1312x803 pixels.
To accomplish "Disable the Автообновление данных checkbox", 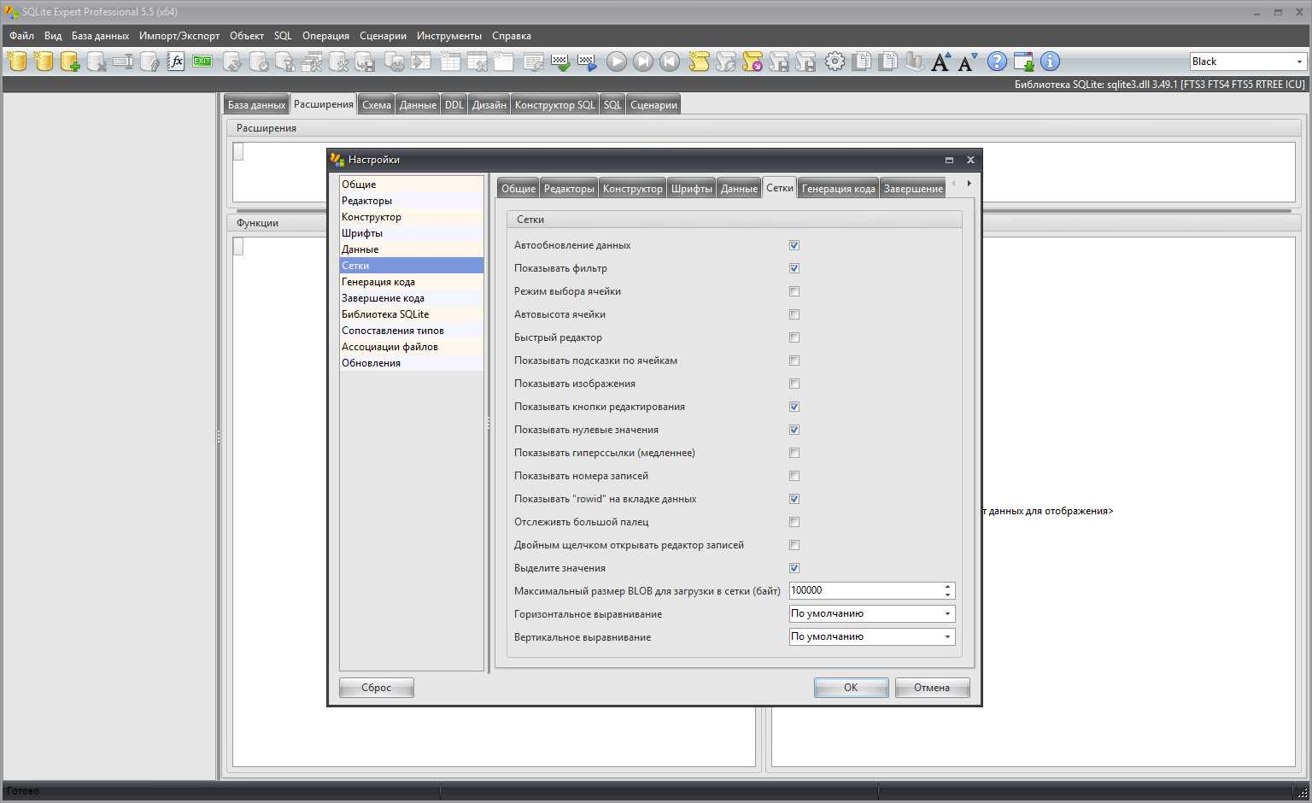I will 794,245.
